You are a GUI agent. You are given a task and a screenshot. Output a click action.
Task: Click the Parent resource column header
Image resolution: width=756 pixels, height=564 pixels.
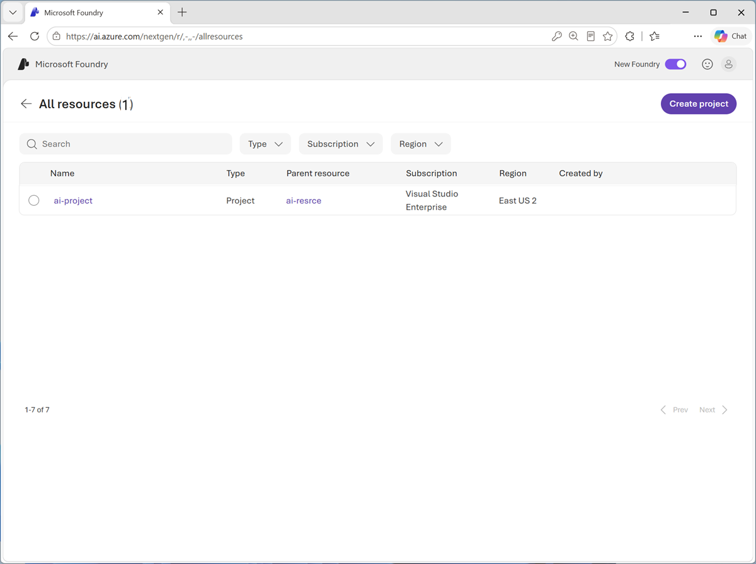(x=318, y=173)
